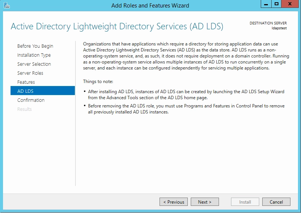Screen dimensions: 301x213
Task: Cancel the Add Roles and Features Wizard
Action: 276,202
